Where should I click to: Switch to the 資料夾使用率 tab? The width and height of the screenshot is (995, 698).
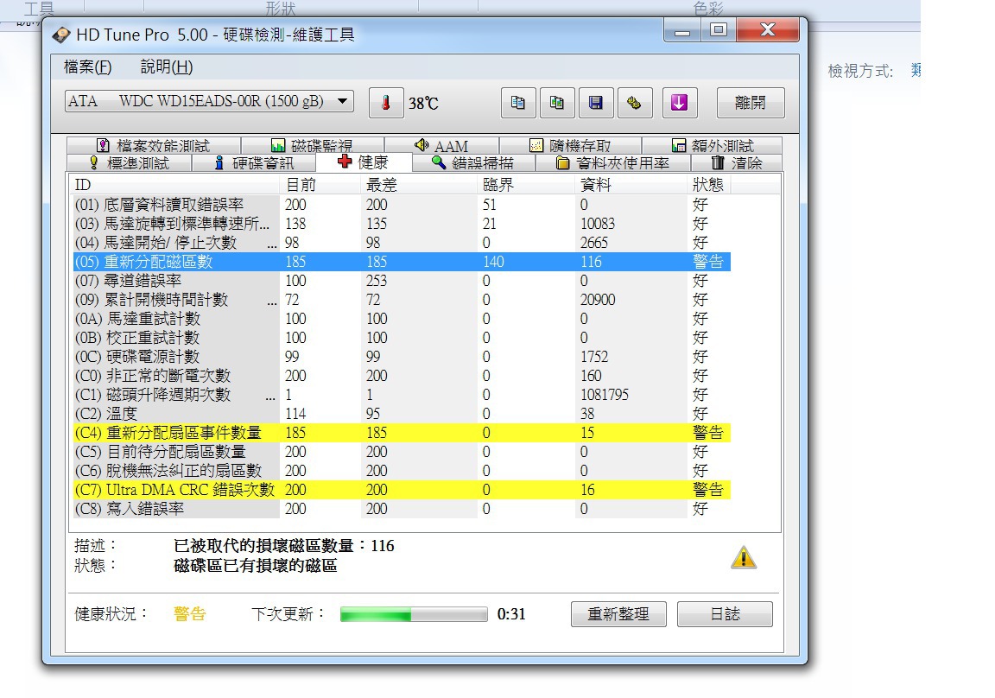(612, 163)
